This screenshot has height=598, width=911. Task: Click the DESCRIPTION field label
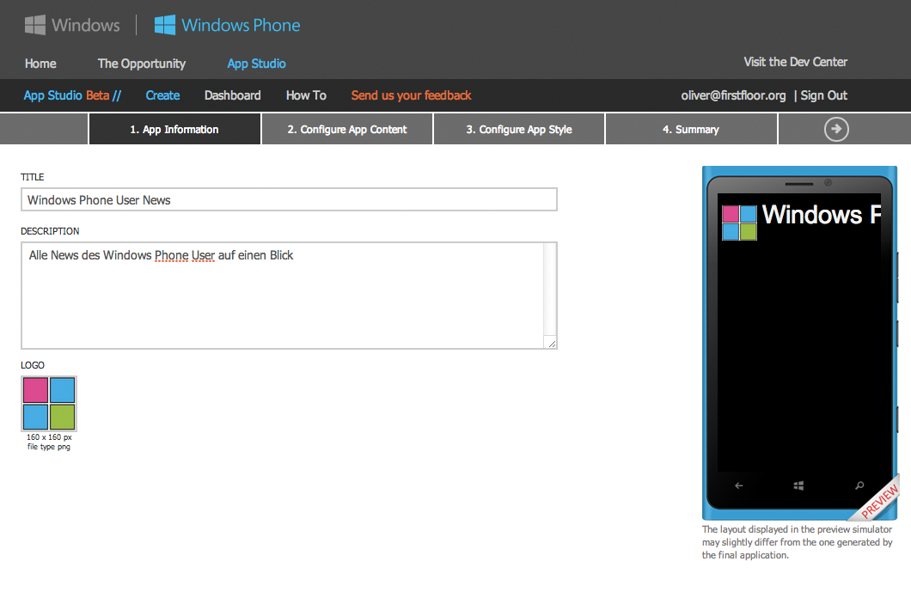(x=50, y=231)
